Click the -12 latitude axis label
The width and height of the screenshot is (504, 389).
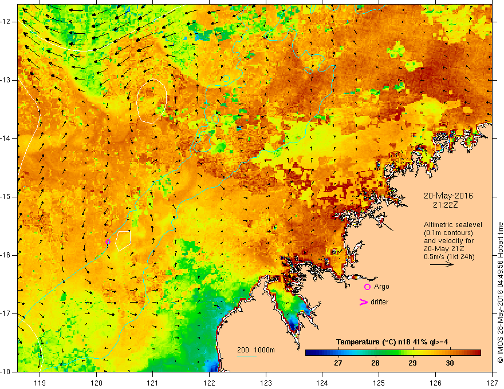click(6, 22)
